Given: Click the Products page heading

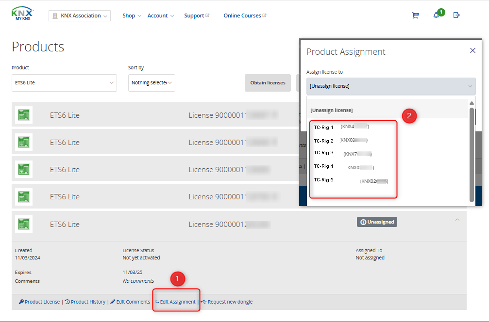Looking at the screenshot, I should (x=38, y=47).
